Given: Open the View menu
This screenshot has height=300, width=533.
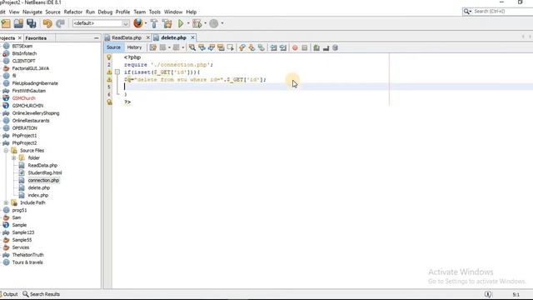Looking at the screenshot, I should (14, 12).
